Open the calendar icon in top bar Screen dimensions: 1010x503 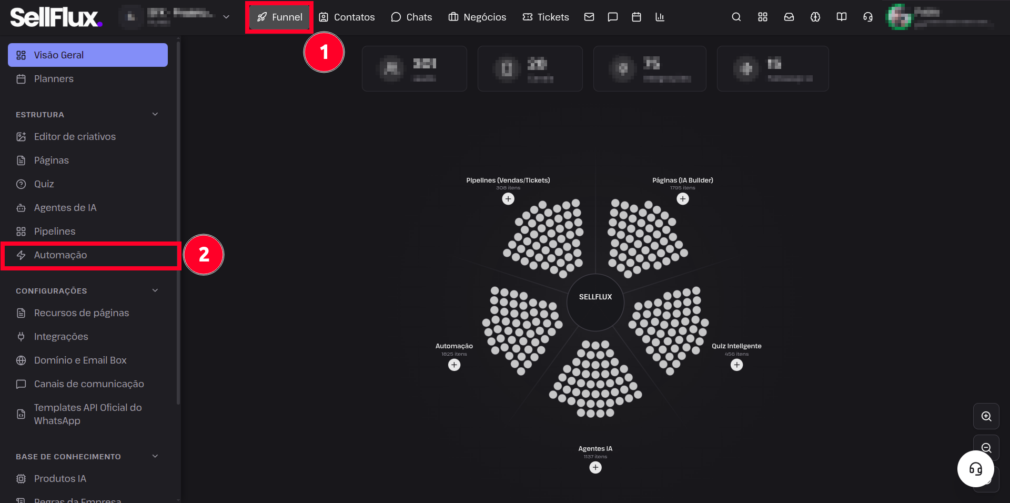click(x=637, y=17)
